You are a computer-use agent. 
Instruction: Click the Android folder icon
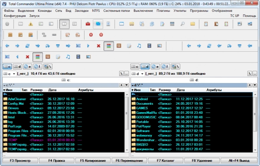133,99
